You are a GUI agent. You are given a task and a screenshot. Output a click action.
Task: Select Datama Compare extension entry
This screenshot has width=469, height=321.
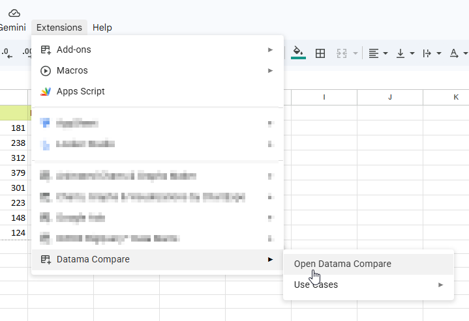click(157, 260)
